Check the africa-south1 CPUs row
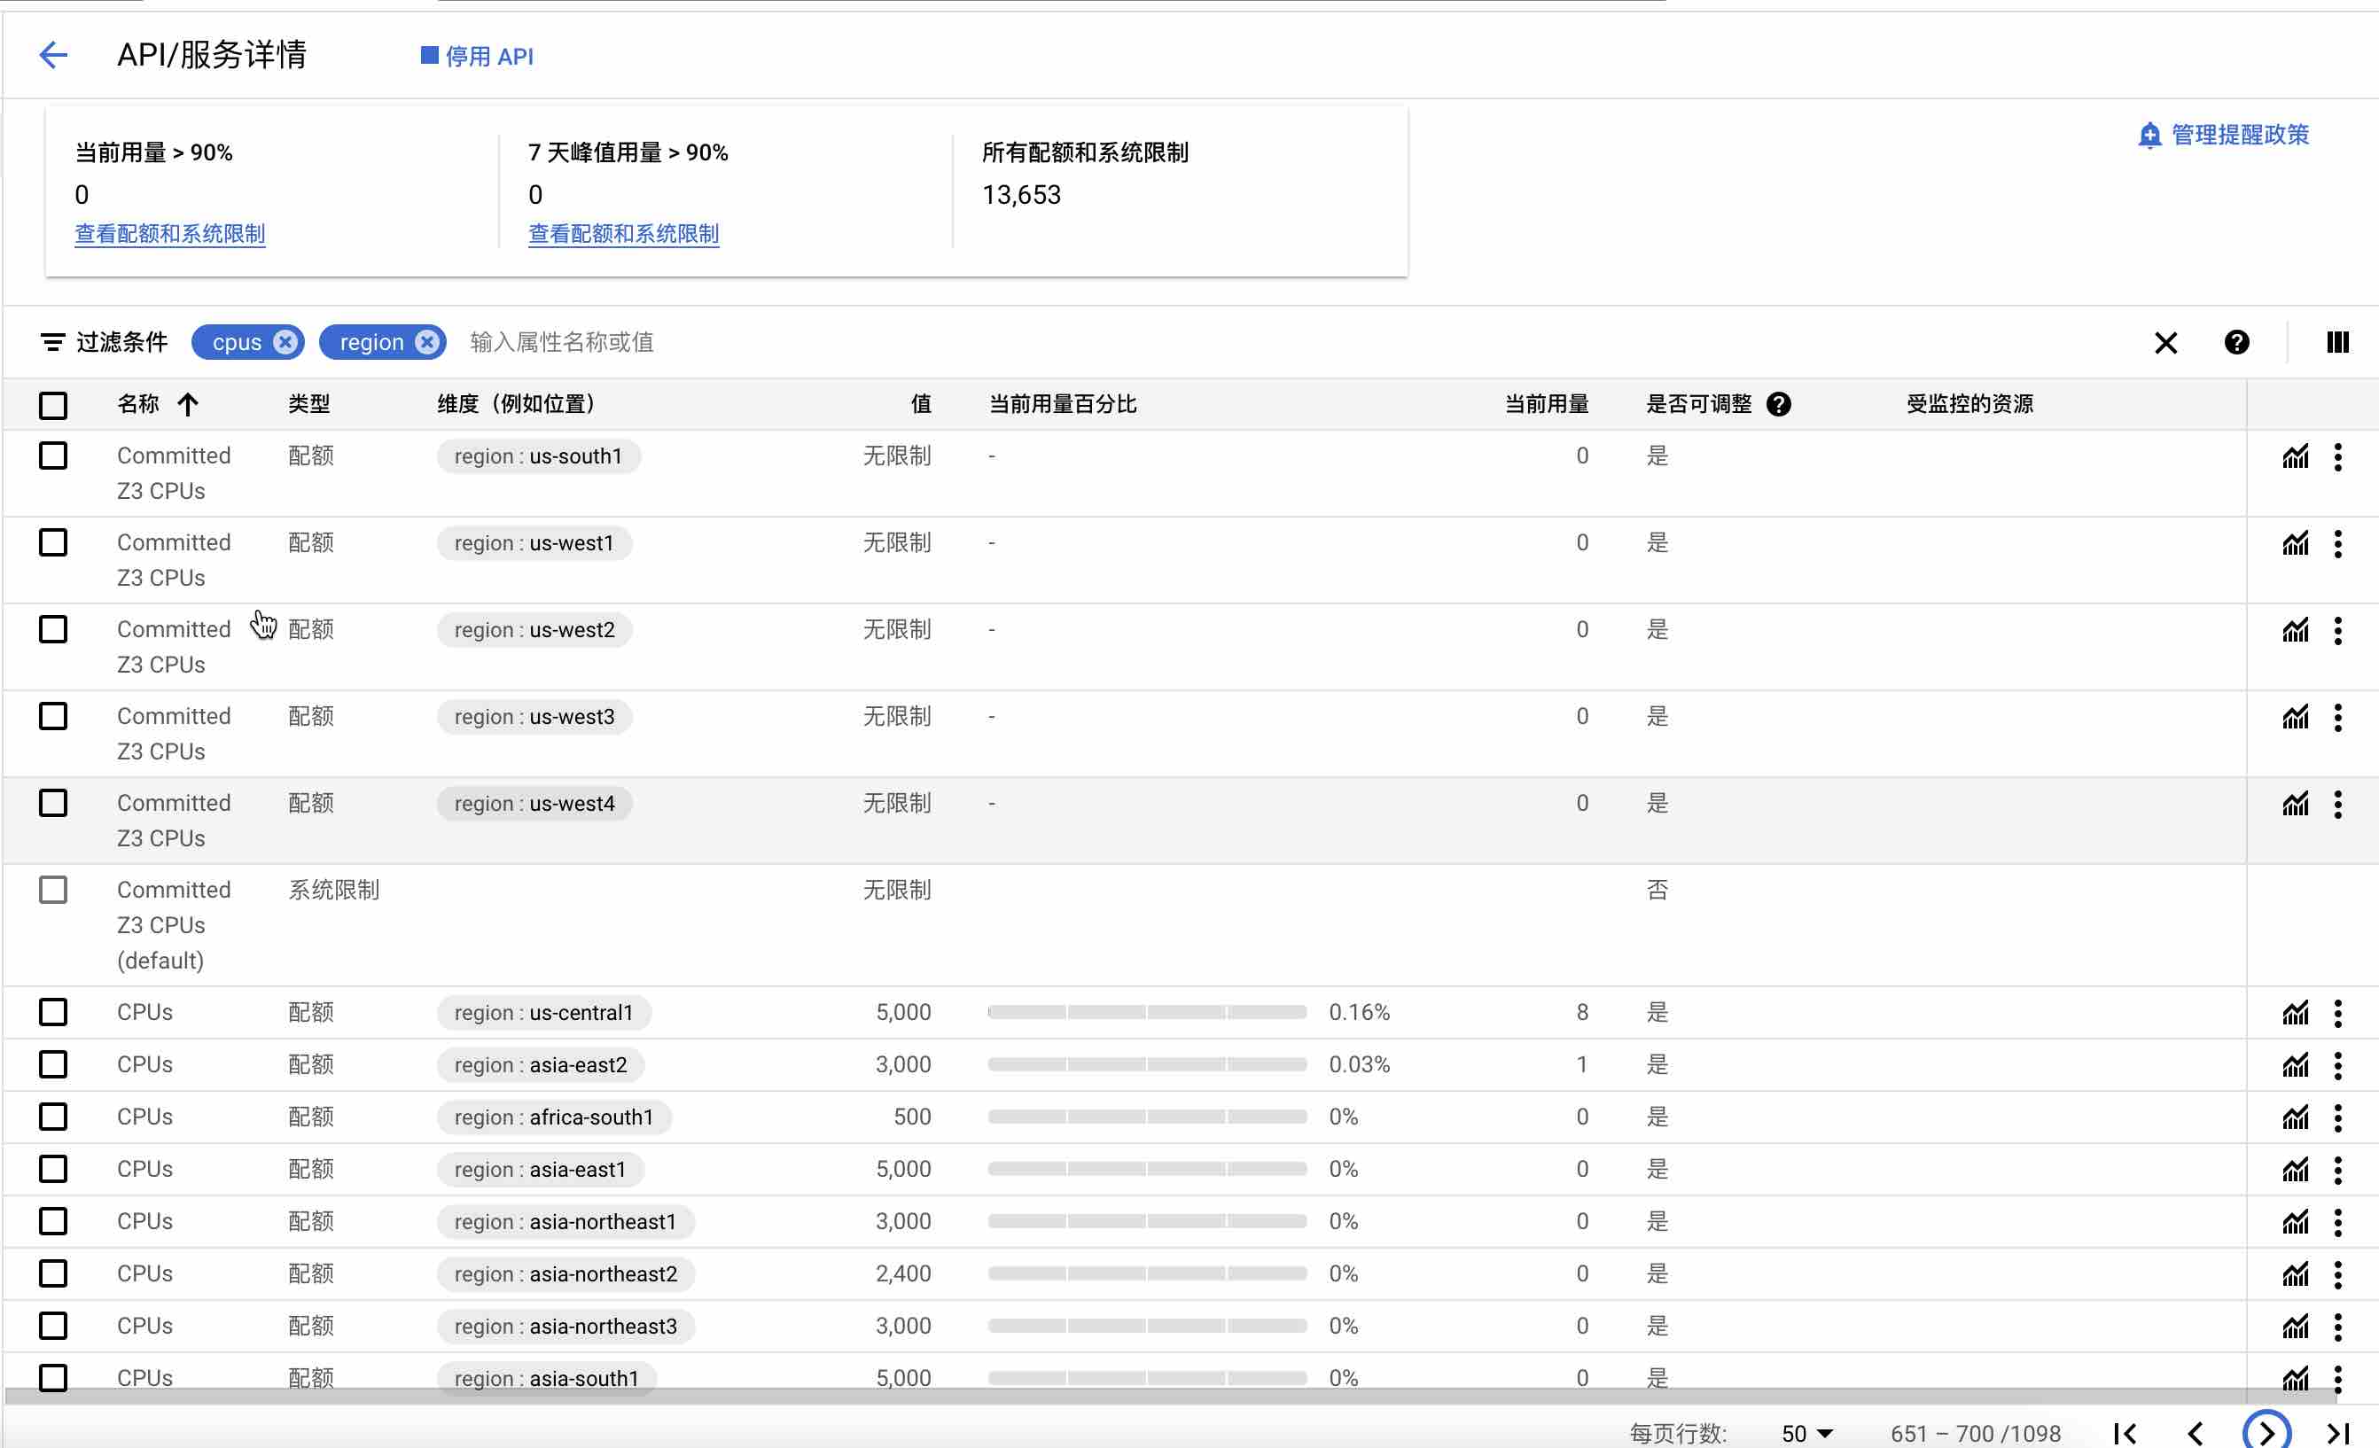The width and height of the screenshot is (2379, 1448). [53, 1116]
